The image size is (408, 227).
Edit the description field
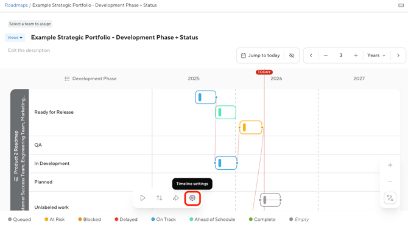point(29,51)
